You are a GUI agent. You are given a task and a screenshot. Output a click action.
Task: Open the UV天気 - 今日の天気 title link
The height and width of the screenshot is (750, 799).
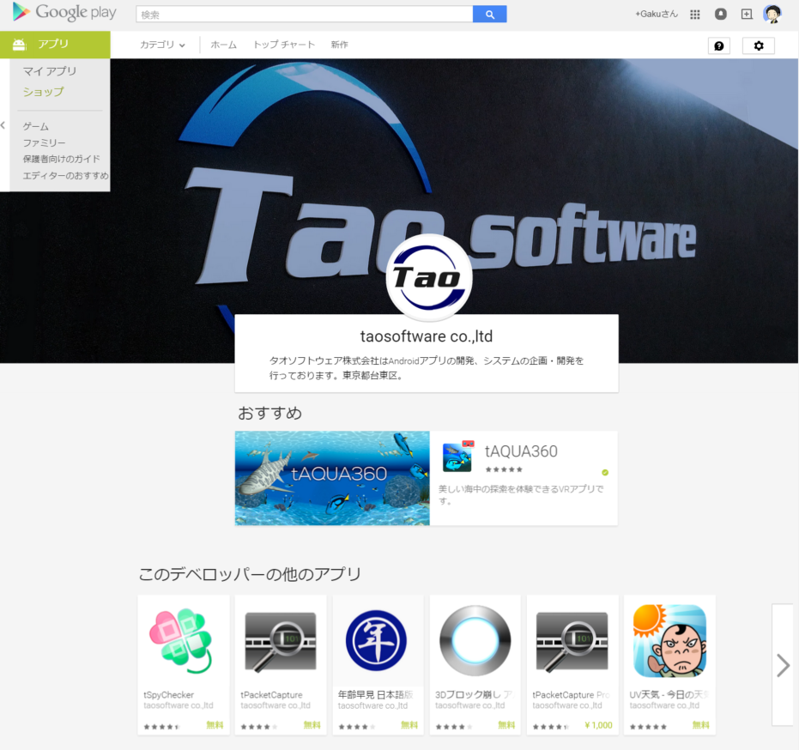pyautogui.click(x=669, y=694)
